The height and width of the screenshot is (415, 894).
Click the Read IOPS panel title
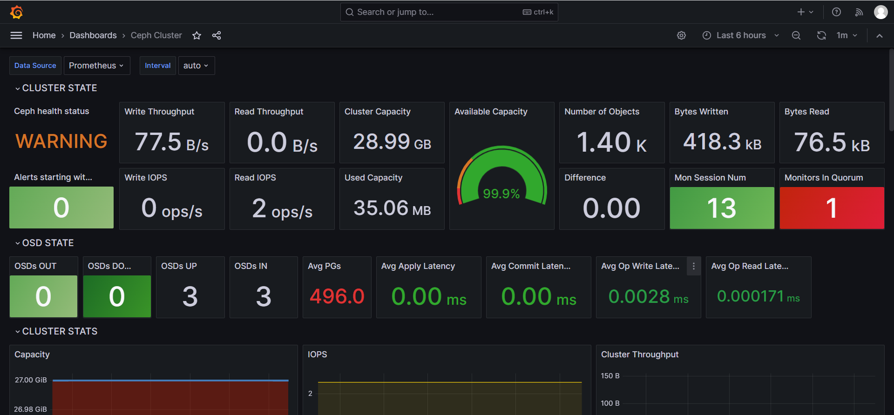tap(255, 178)
